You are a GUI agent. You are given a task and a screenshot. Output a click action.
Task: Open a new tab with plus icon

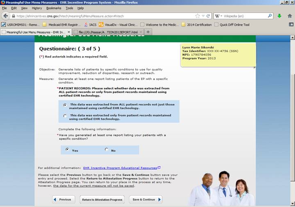coord(148,32)
